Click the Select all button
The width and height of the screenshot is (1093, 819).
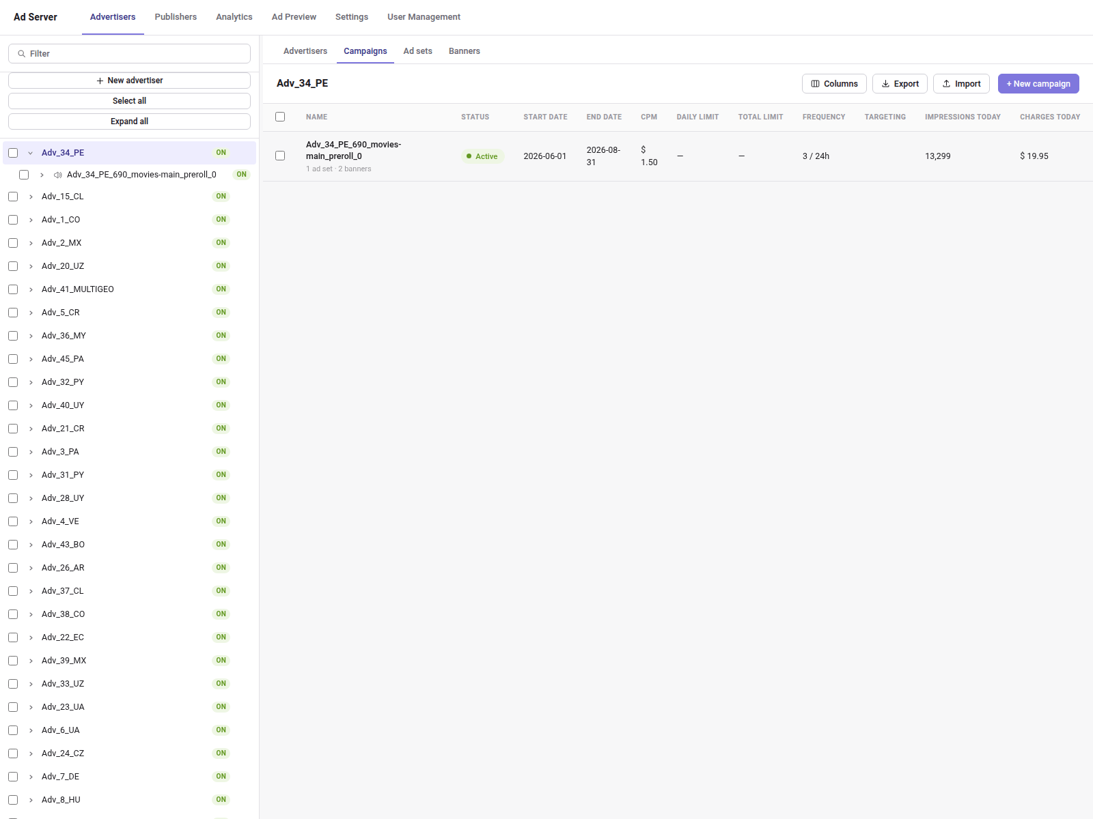129,101
